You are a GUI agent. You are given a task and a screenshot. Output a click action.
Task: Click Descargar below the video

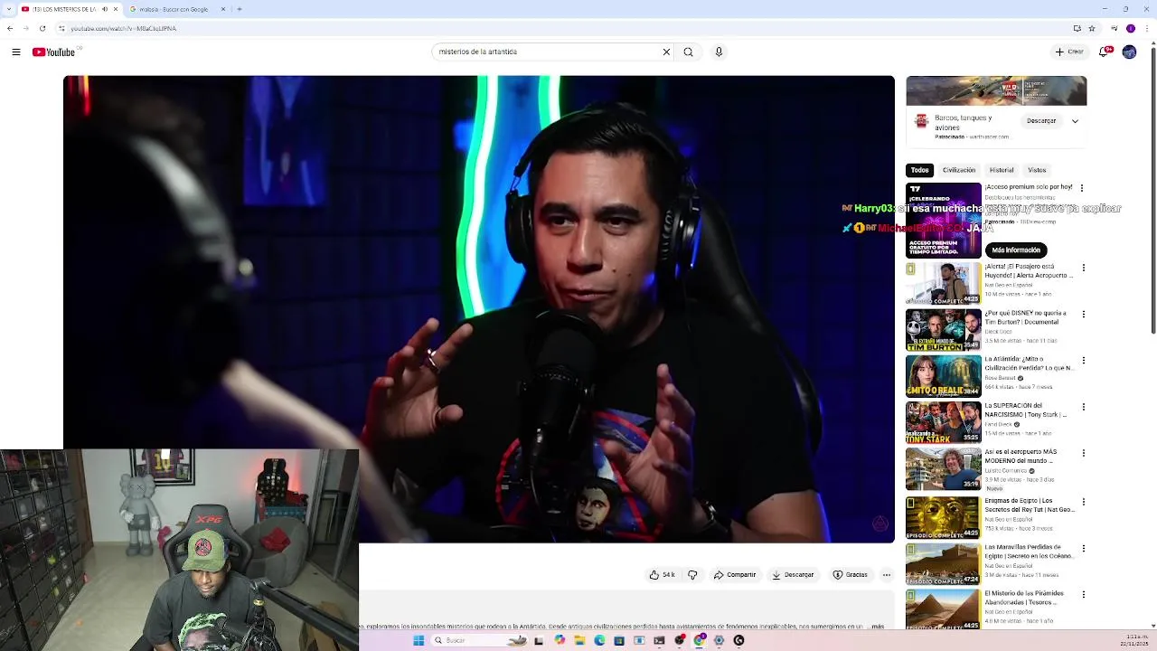[x=793, y=575]
